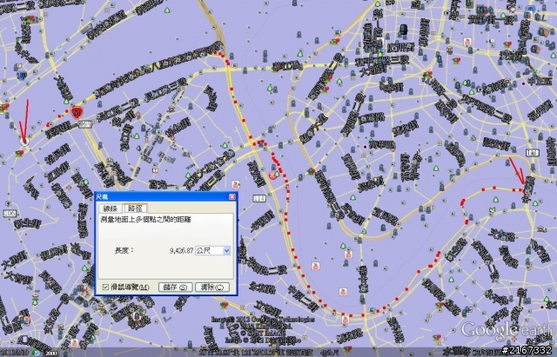Click the 儲存(S) save button
This screenshot has height=357, width=557.
176,287
